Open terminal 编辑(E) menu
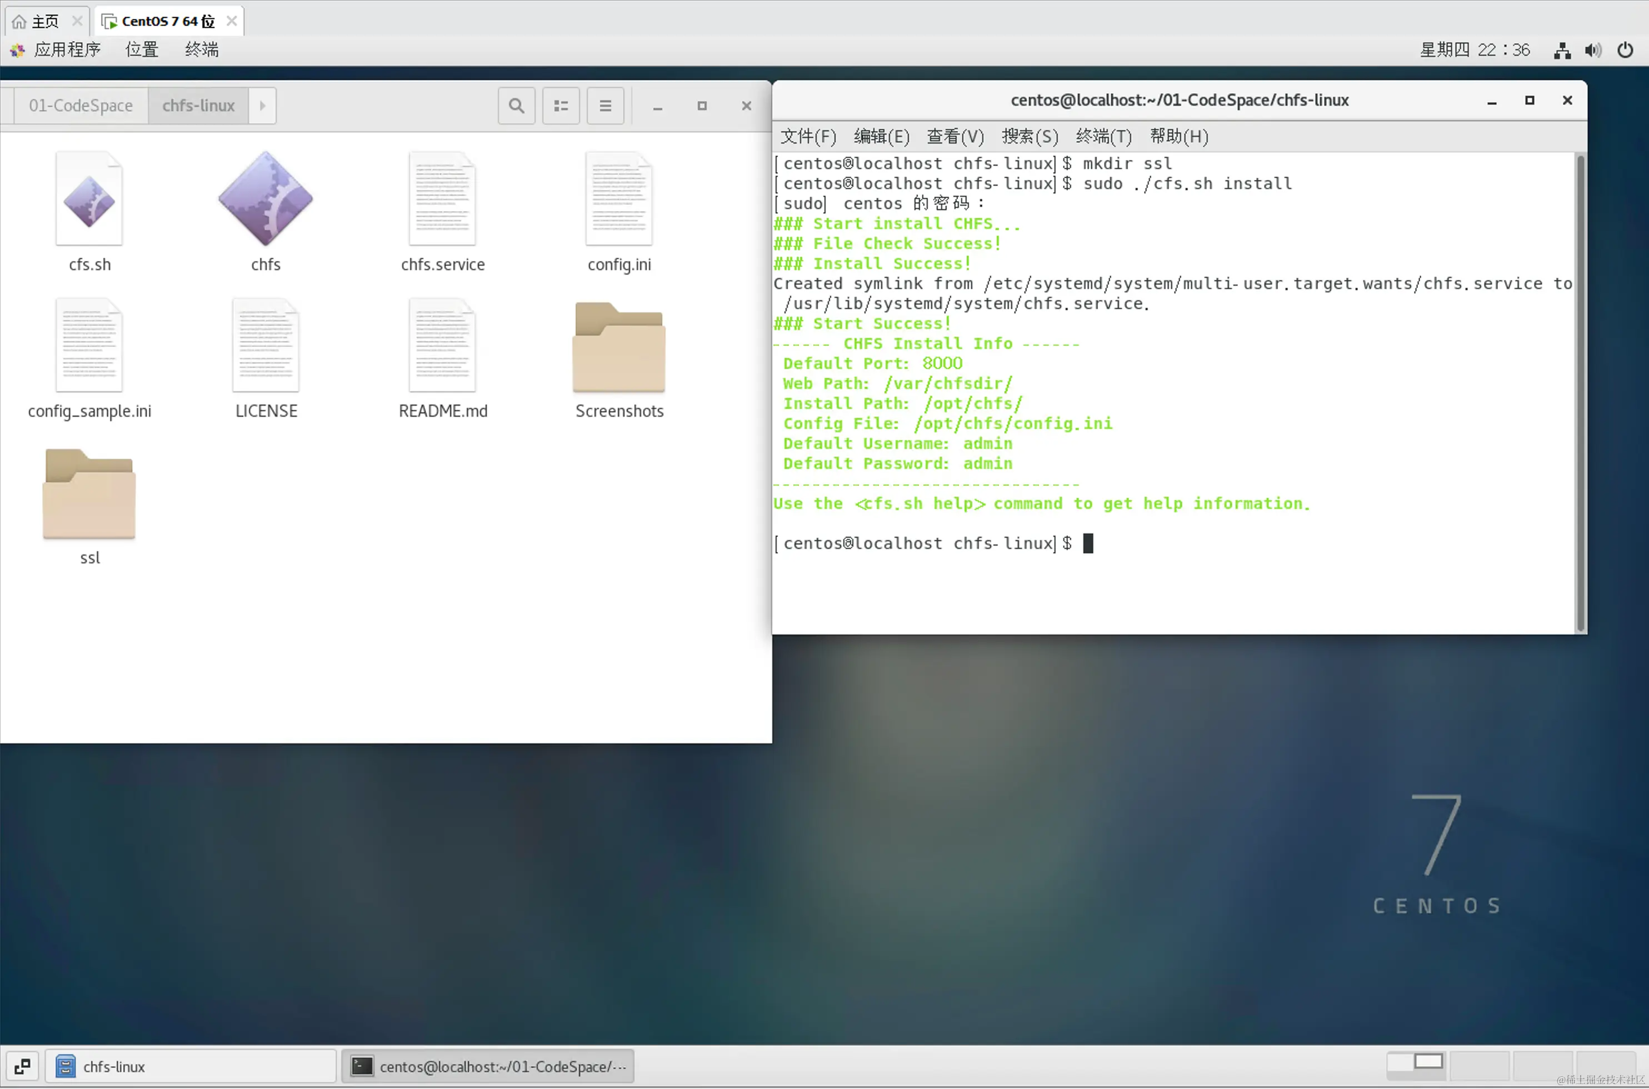 [x=882, y=136]
